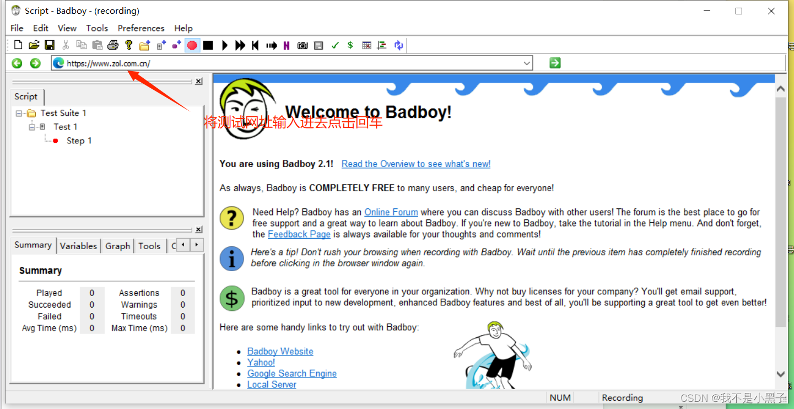794x409 pixels.
Task: Open 'Read the Overview to see what's new!' link
Action: [416, 164]
